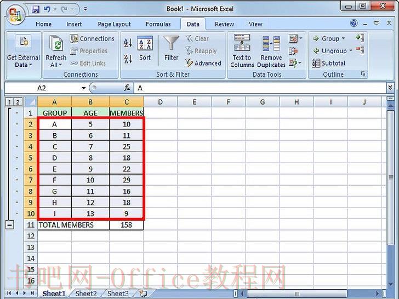The height and width of the screenshot is (299, 399).
Task: Click the Name Box showing A2
Action: 42,88
